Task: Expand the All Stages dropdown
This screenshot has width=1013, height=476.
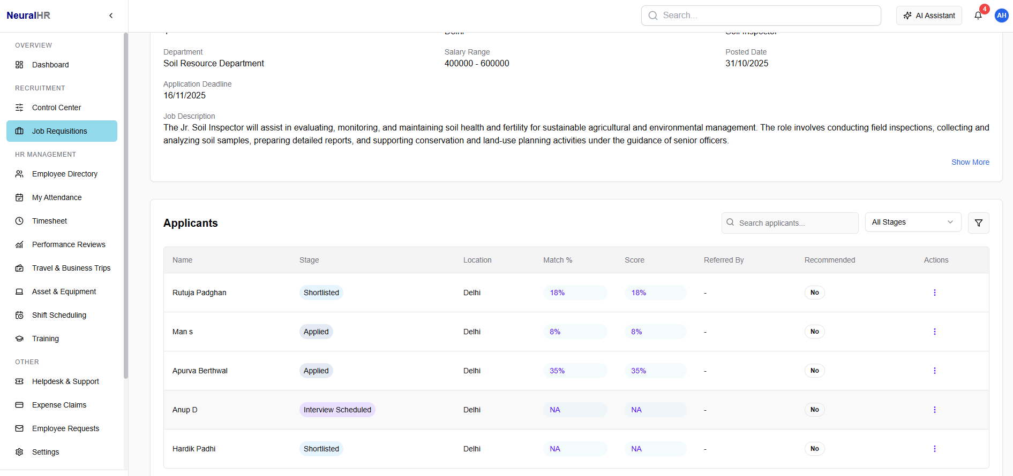Action: (x=912, y=222)
